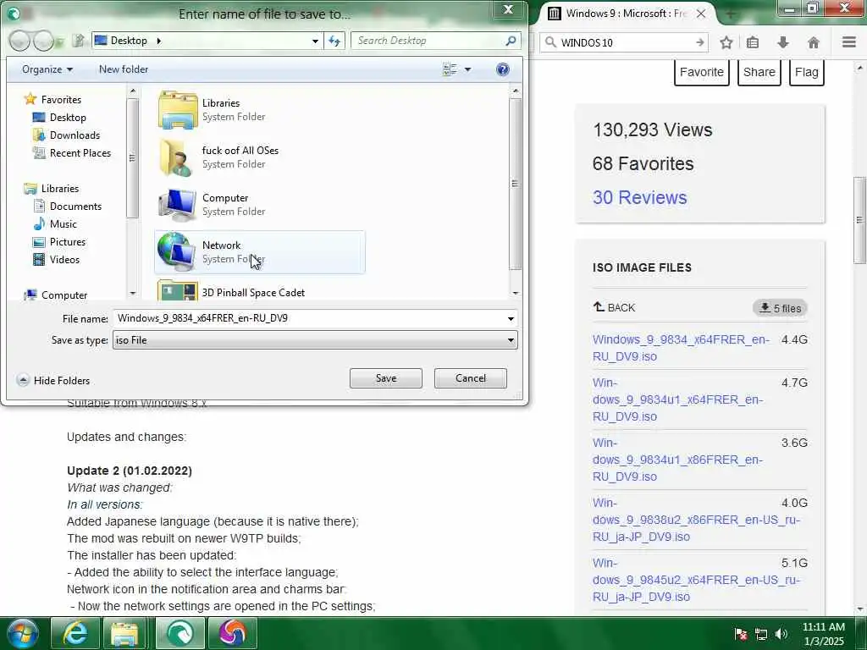Open browser hamburger menu

click(849, 42)
